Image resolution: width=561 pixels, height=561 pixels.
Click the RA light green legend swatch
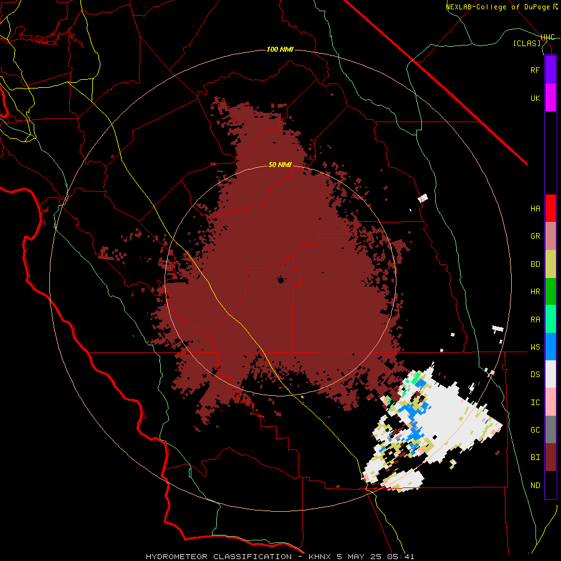click(x=550, y=319)
